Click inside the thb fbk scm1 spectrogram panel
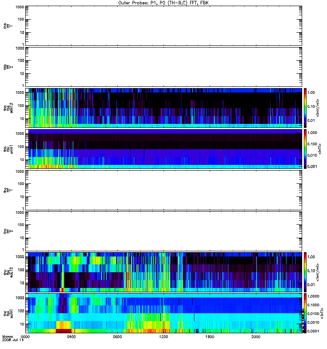327x349 pixels. pos(163,149)
